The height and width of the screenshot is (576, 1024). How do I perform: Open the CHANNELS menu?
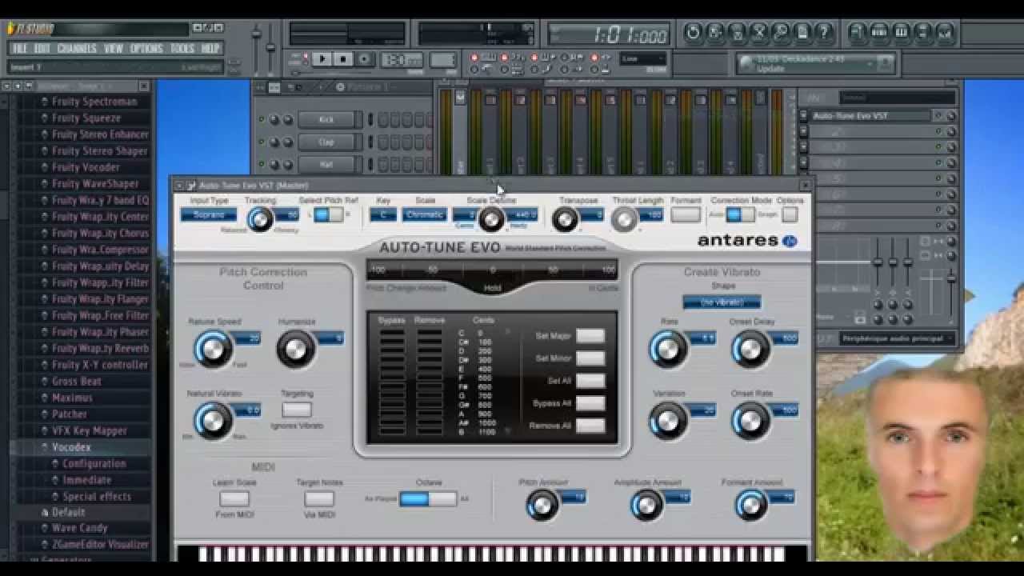(x=77, y=49)
